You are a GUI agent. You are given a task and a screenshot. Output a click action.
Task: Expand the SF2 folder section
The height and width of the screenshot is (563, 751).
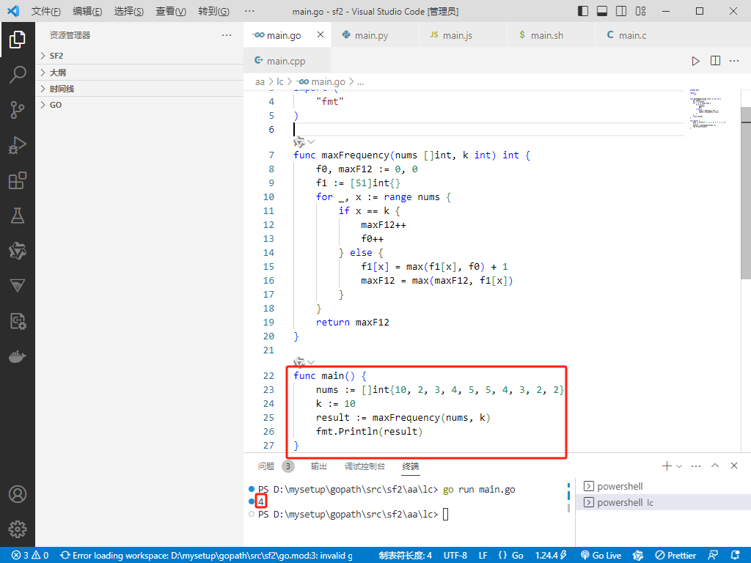(x=139, y=56)
